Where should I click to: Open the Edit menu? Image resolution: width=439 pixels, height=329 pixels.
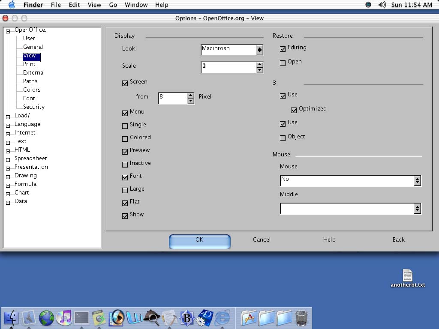pyautogui.click(x=74, y=5)
